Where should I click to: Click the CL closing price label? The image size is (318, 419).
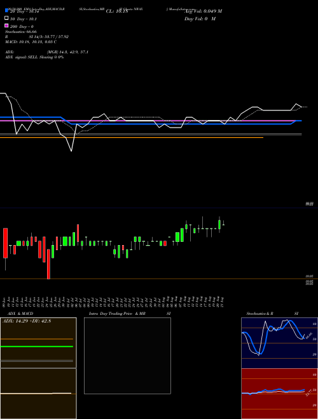coord(117,11)
